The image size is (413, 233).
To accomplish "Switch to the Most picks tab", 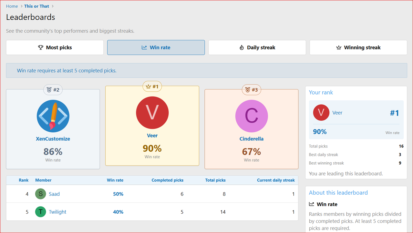I will (x=55, y=47).
